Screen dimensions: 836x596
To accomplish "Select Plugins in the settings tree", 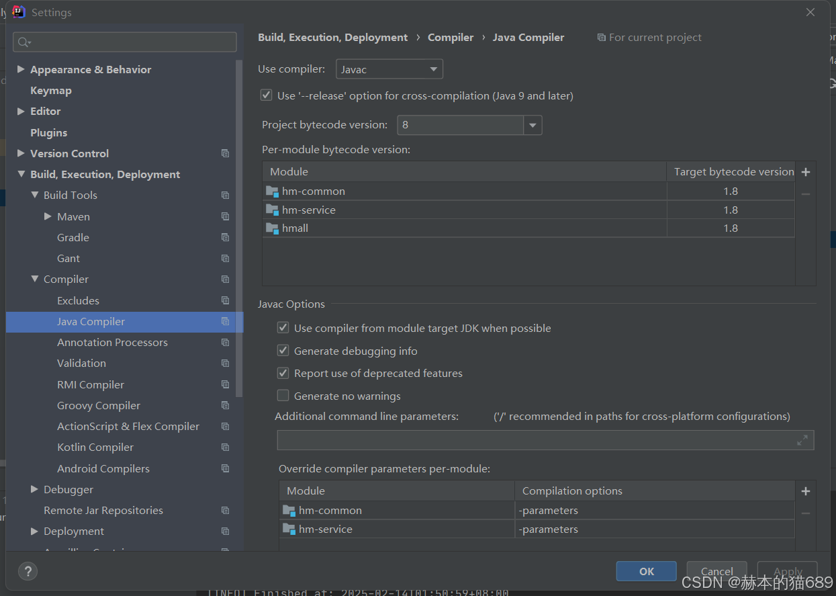I will coord(49,132).
